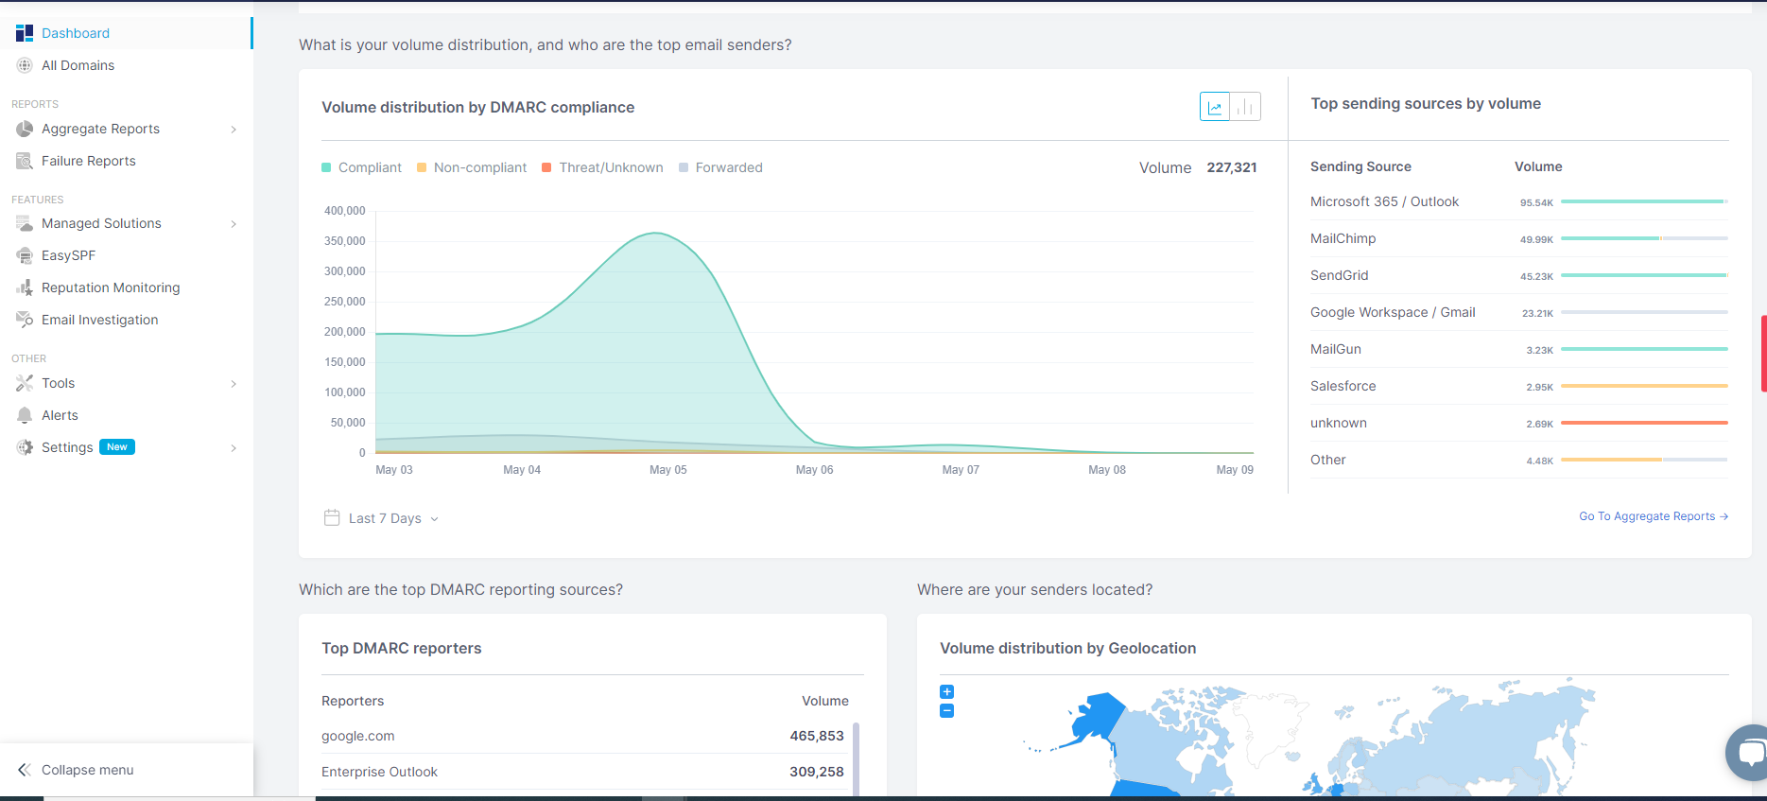Screen dimensions: 1767x801
Task: Toggle the Forwarded legend series
Action: pyautogui.click(x=720, y=167)
